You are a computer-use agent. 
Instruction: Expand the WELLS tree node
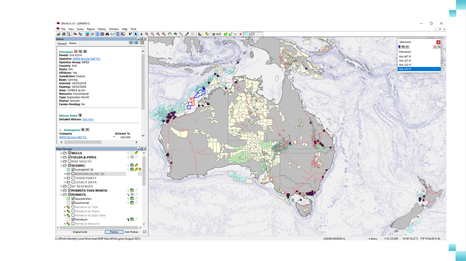click(x=61, y=153)
